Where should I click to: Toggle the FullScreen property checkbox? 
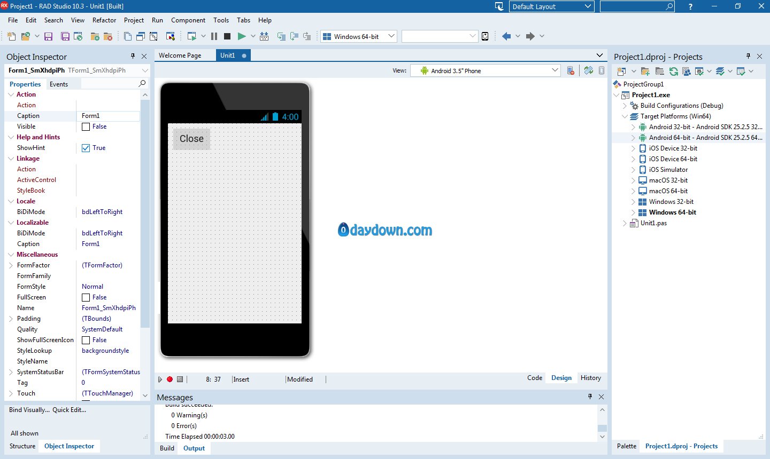(x=86, y=297)
